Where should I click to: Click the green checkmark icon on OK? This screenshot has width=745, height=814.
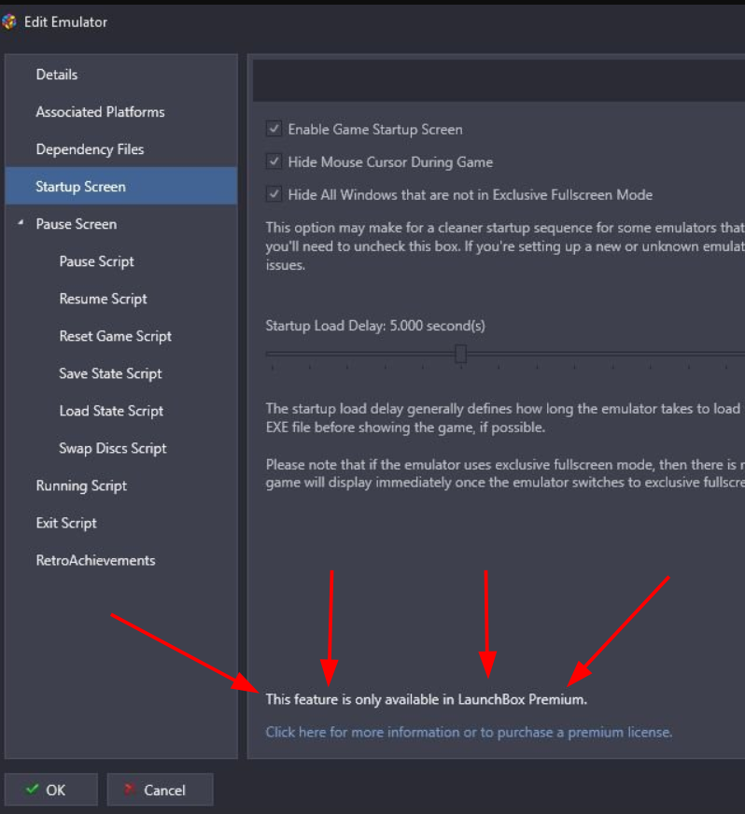pos(32,789)
